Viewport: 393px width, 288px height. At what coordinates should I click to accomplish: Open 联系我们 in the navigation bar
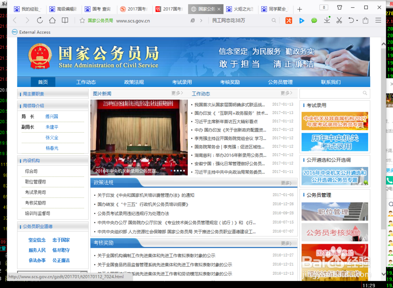tap(331, 82)
